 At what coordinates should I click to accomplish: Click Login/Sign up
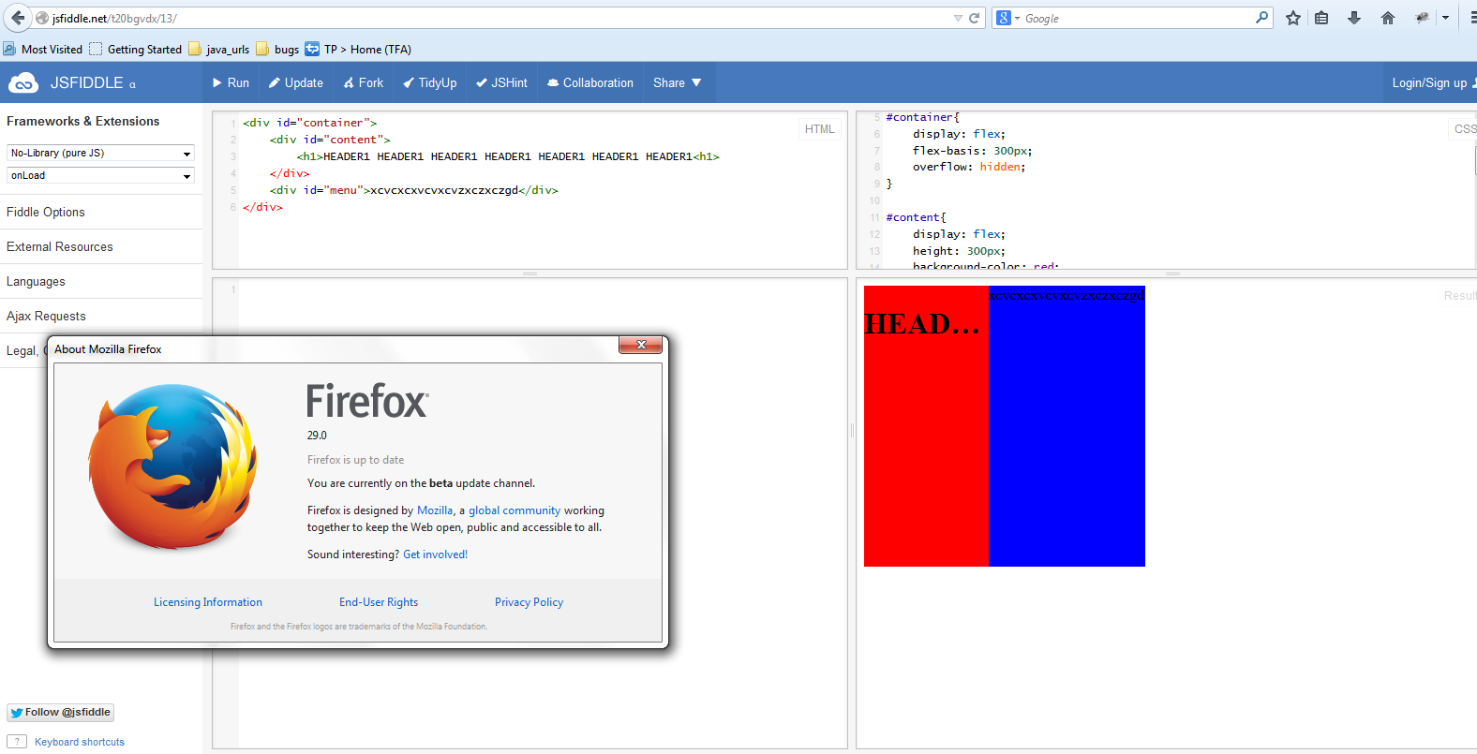click(1429, 82)
